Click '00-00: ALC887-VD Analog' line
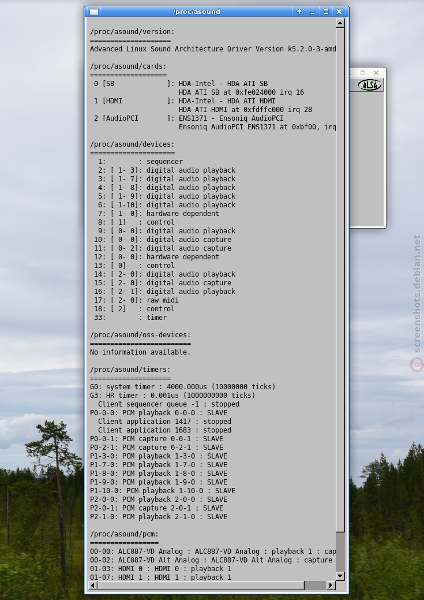The height and width of the screenshot is (600, 424). pyautogui.click(x=213, y=551)
